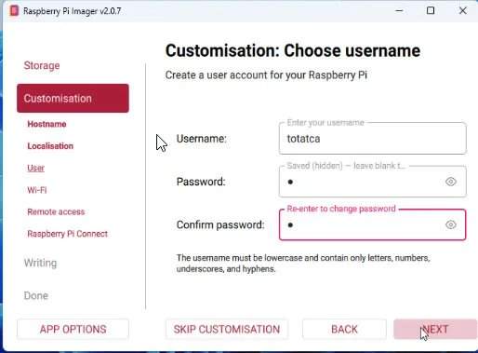Select the Writing step in sidebar

pyautogui.click(x=40, y=263)
